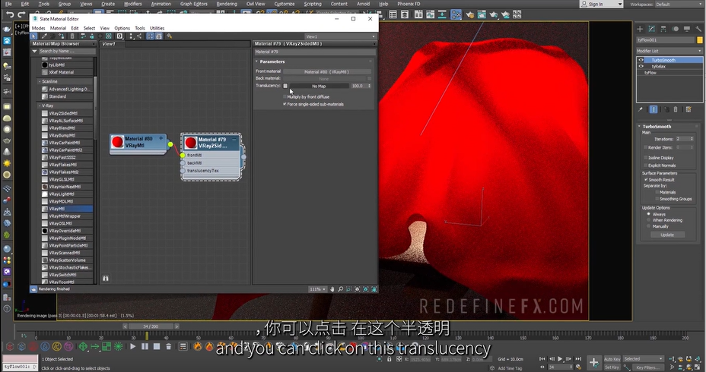
Task: Click the large plus Set Keys button
Action: (x=594, y=362)
